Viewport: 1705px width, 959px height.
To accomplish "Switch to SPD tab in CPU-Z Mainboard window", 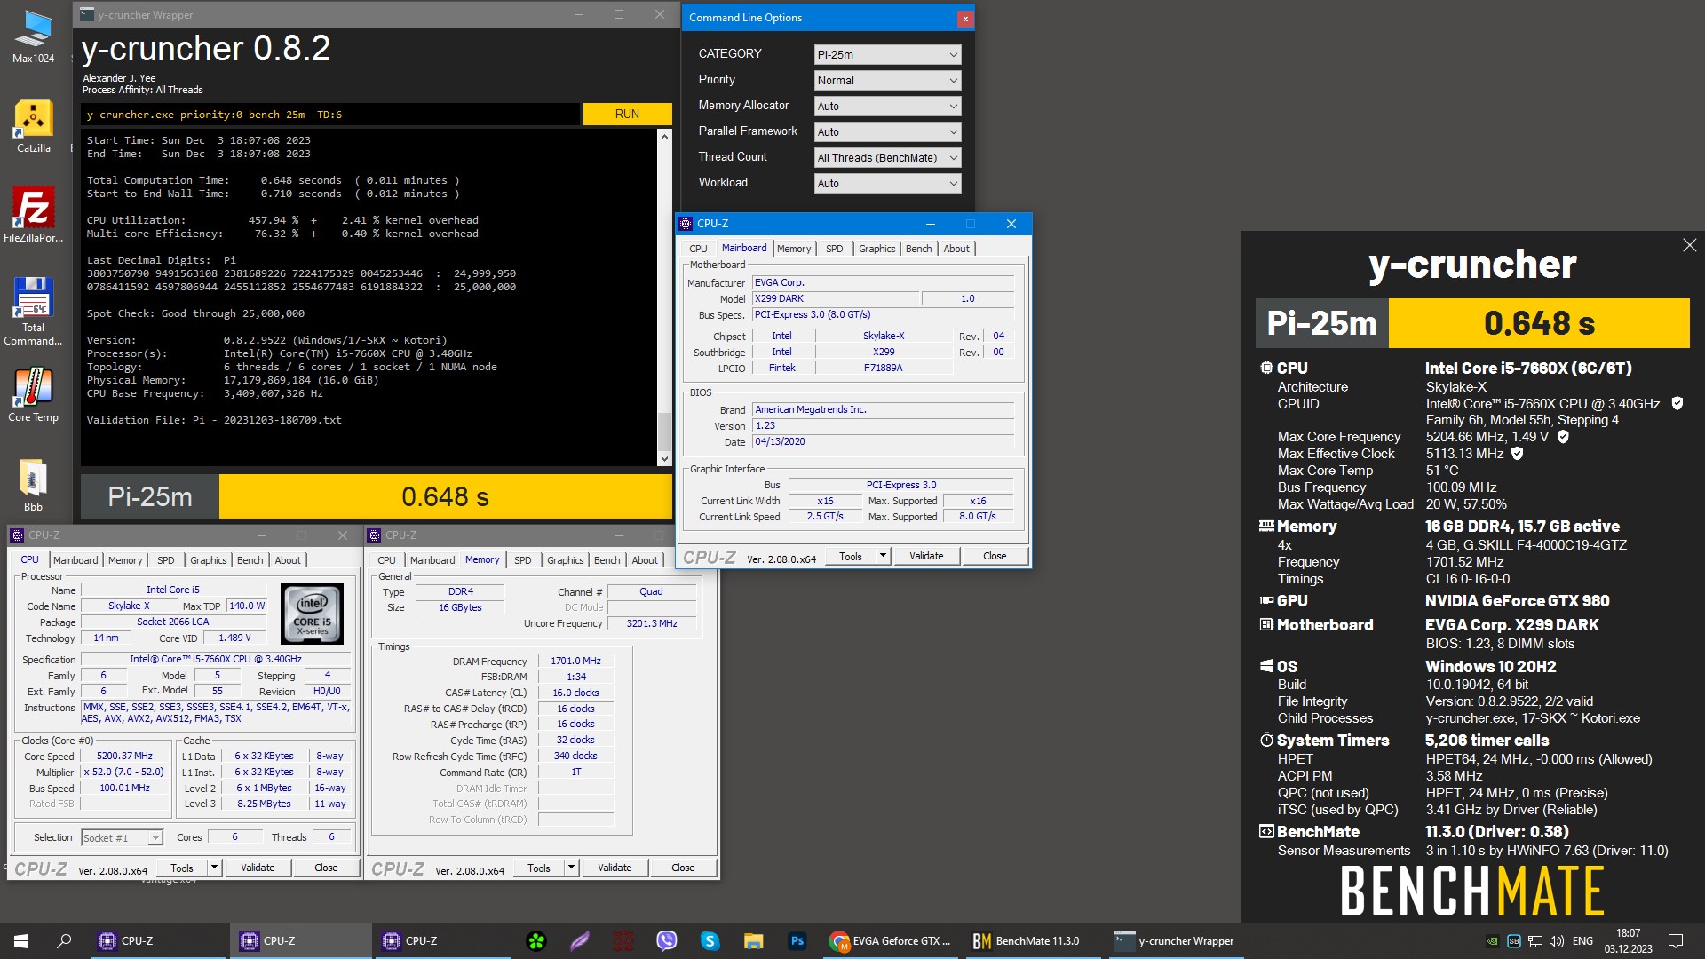I will point(834,249).
